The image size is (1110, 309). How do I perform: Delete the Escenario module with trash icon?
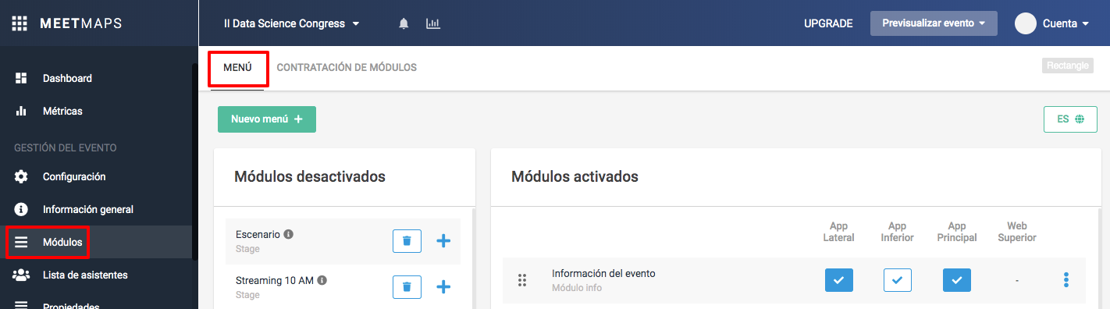click(407, 241)
